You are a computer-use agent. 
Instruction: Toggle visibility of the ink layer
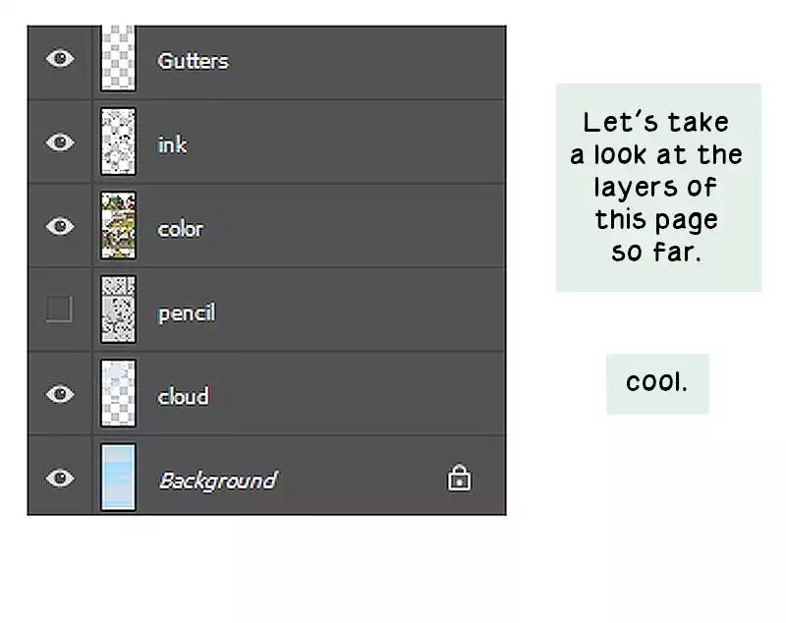(60, 142)
